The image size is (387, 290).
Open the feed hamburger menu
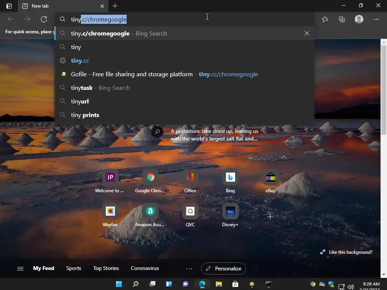(20, 268)
